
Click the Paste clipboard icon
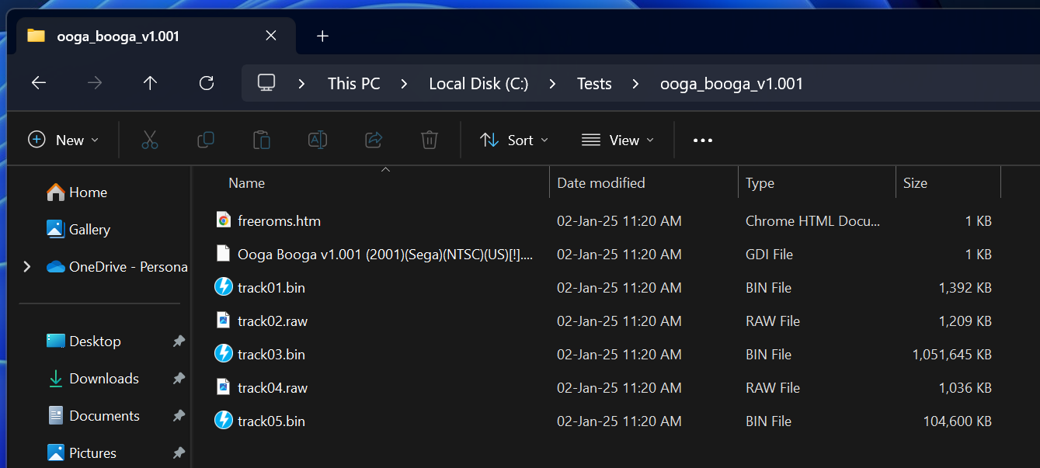click(x=262, y=140)
